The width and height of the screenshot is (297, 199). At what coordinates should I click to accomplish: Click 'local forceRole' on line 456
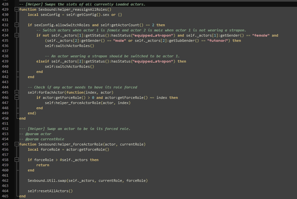[44, 149]
